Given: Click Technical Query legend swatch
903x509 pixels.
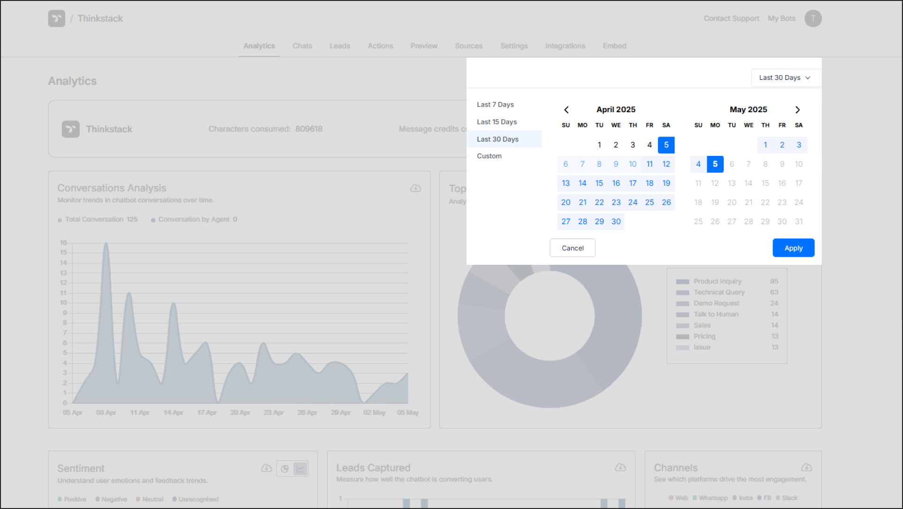Looking at the screenshot, I should point(682,293).
